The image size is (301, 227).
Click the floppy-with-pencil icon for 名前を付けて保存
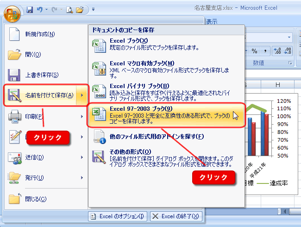click(14, 95)
